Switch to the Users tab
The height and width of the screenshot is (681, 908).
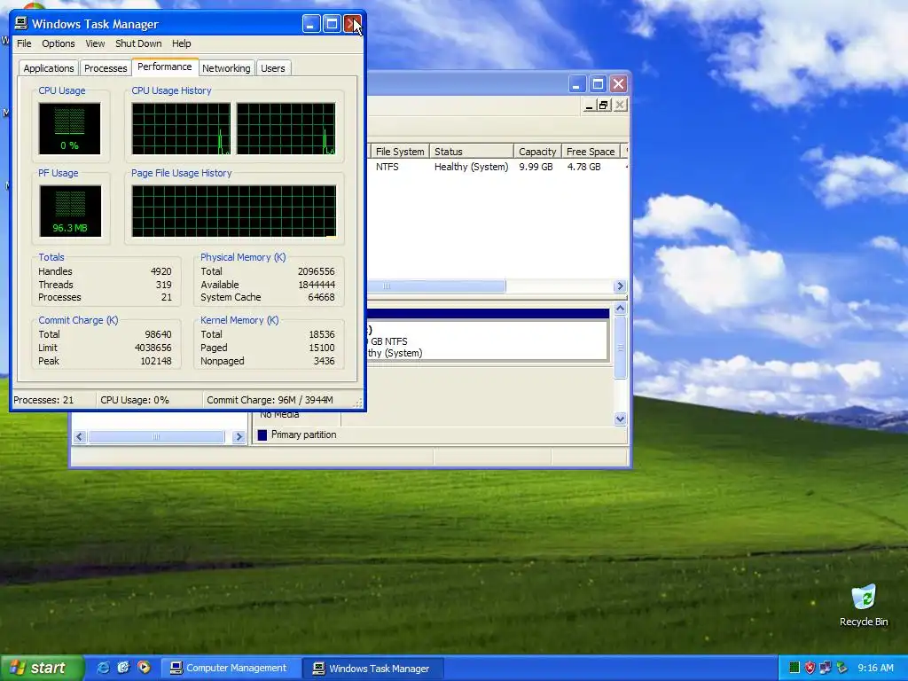tap(273, 68)
